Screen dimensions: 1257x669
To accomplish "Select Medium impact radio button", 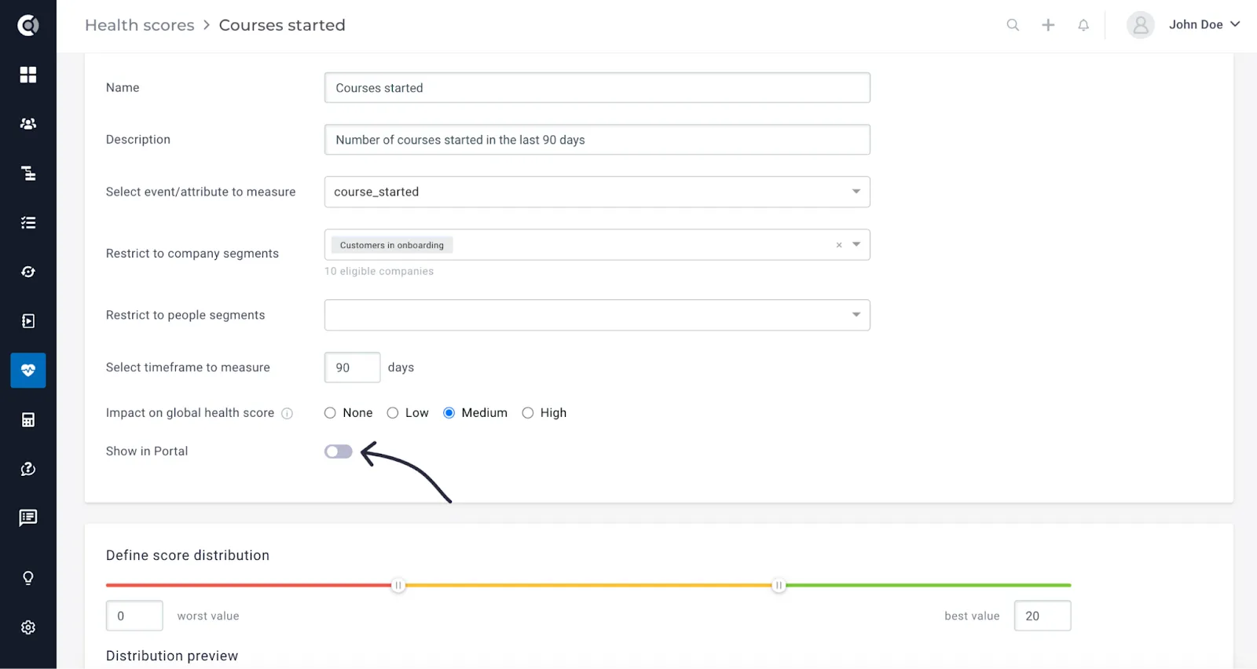I will 449,413.
